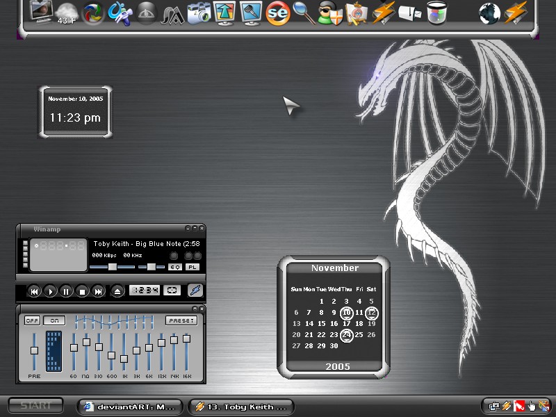Viewport: 556px width, 417px height.
Task: Open the equalizer PRESET menu
Action: click(x=181, y=320)
